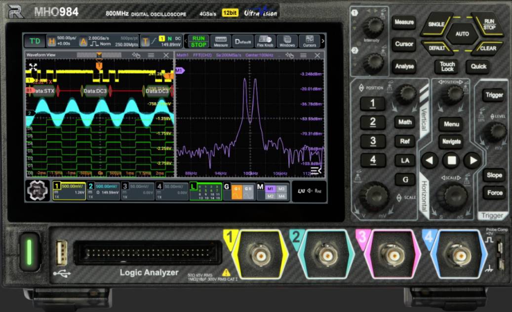Click the right chevron to expand the toolbar
The height and width of the screenshot is (312, 512).
point(322,41)
